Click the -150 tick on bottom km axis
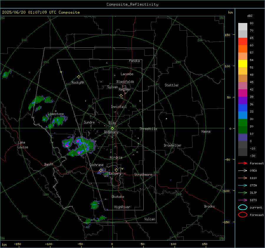This screenshot has height=248, width=265. tap(17, 244)
